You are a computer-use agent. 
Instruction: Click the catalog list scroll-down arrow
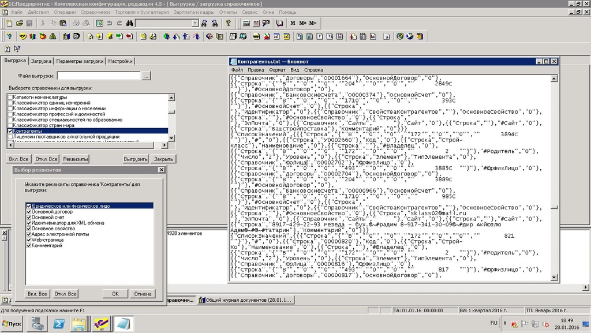point(171,139)
